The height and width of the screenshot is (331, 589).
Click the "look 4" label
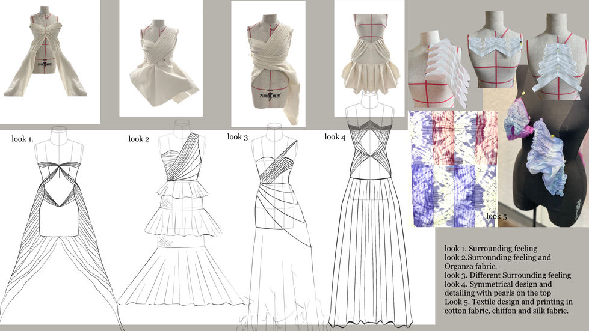point(335,137)
